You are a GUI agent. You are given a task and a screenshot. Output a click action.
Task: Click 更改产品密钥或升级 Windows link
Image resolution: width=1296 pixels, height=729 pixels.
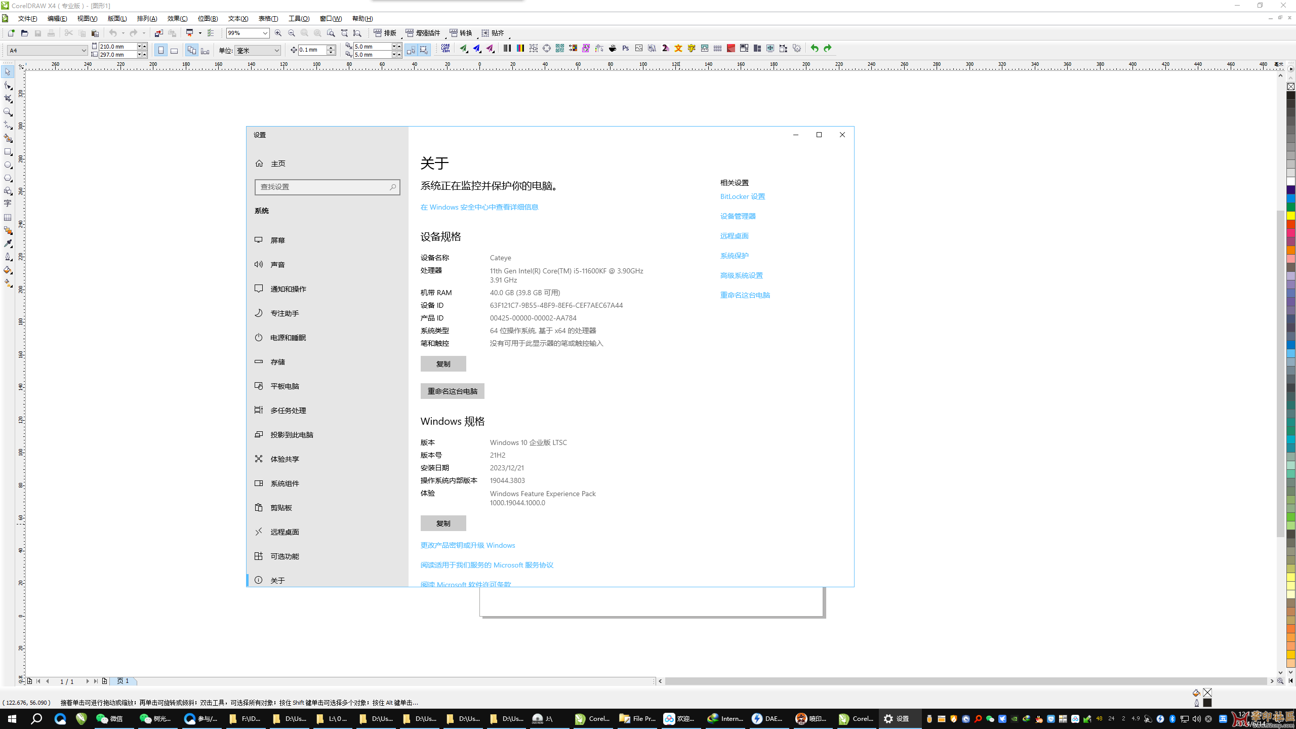[468, 545]
